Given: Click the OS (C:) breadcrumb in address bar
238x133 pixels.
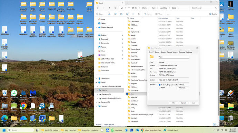Looking at the screenshot, I should pos(135,8).
